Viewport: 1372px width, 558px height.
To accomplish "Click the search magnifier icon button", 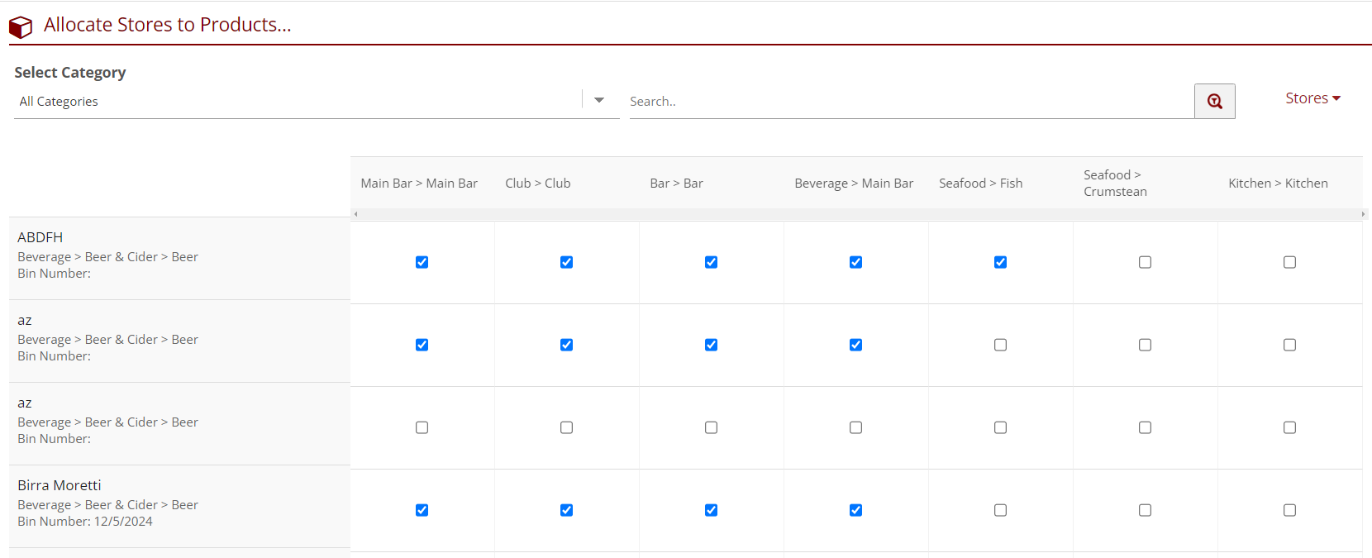I will (x=1214, y=101).
